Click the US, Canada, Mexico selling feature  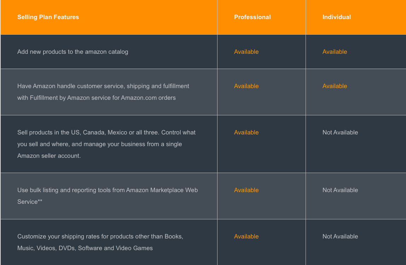click(106, 144)
